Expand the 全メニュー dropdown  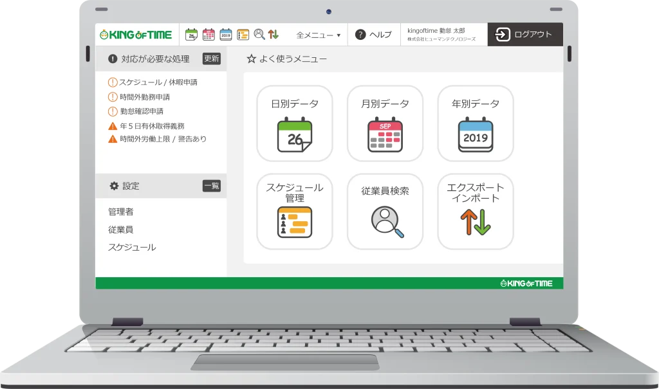click(319, 35)
